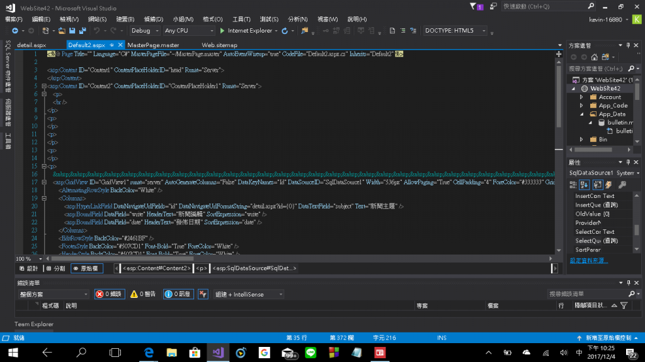Toggle the errors filter showing 0 errors
Image resolution: width=645 pixels, height=362 pixels.
tap(110, 294)
